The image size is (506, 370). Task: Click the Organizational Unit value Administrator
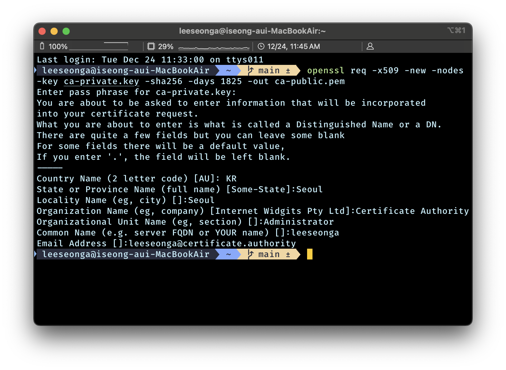click(299, 222)
